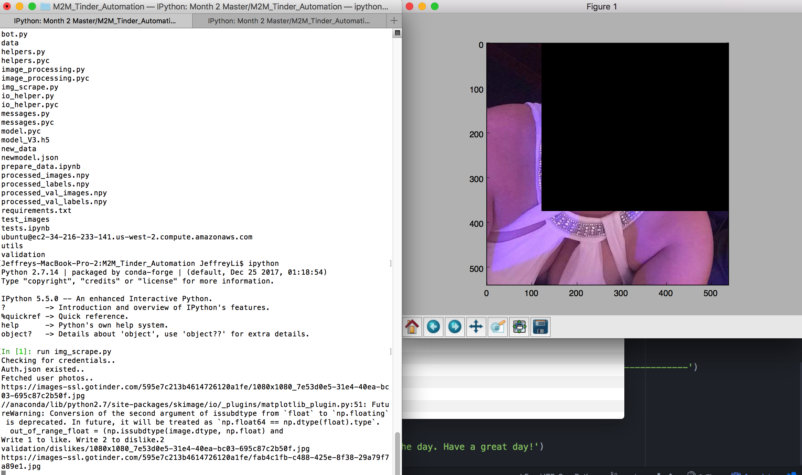802x475 pixels.
Task: Minimize the Figure 1 window
Action: (x=422, y=6)
